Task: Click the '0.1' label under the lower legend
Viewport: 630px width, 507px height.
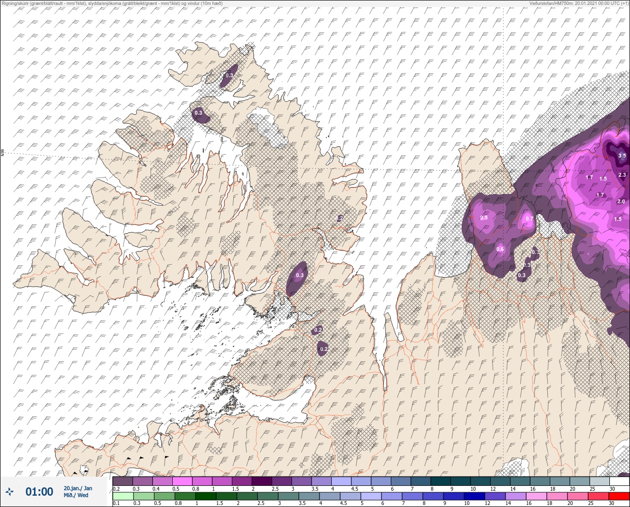Action: [x=116, y=504]
